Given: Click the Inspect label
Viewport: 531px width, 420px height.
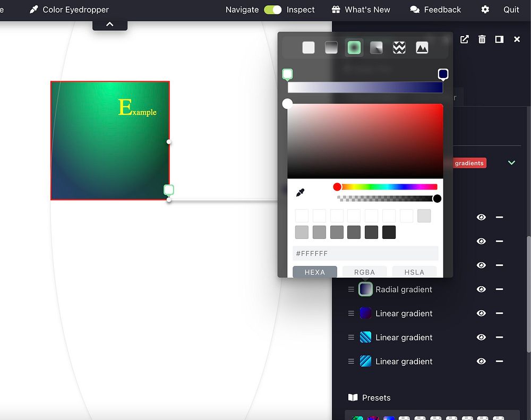Looking at the screenshot, I should [x=301, y=10].
